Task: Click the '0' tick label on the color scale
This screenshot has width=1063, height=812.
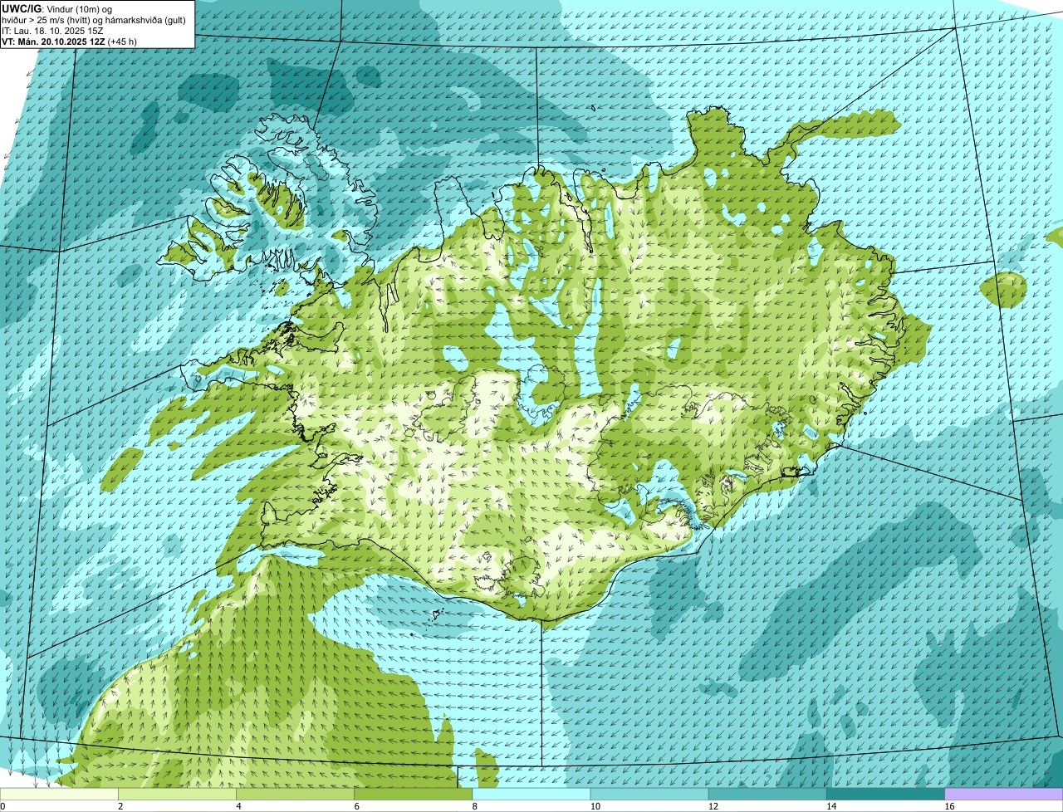Action: (x=2, y=806)
